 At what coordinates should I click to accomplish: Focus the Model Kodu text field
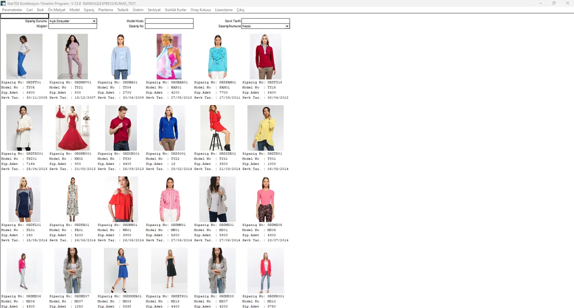click(169, 21)
